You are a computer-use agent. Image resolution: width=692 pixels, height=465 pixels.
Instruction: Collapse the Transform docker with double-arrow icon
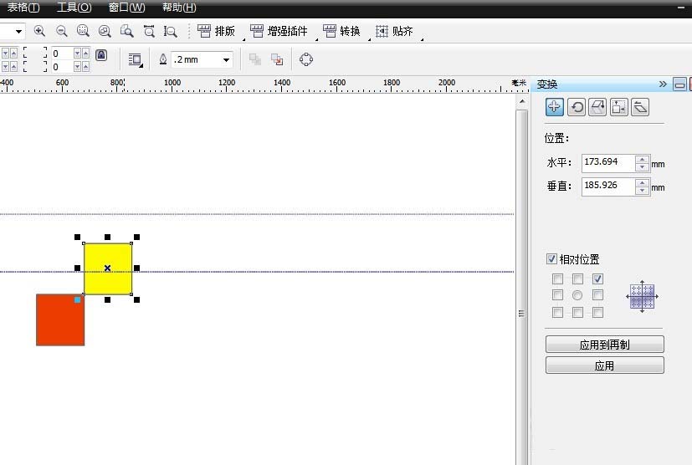pyautogui.click(x=663, y=84)
